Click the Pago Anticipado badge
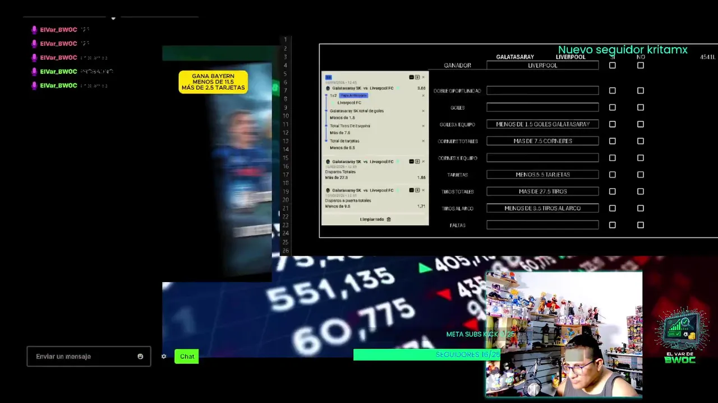Viewport: 718px width, 403px height. click(353, 96)
